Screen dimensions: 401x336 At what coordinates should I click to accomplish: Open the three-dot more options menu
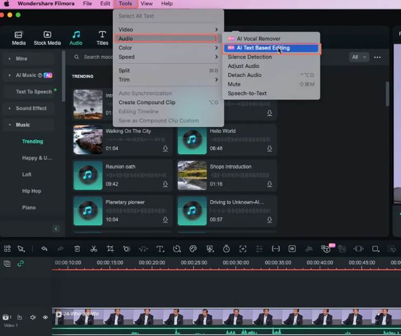[377, 57]
